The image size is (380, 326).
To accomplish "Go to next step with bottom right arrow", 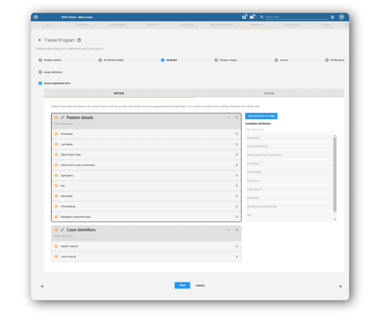I will coord(340,286).
